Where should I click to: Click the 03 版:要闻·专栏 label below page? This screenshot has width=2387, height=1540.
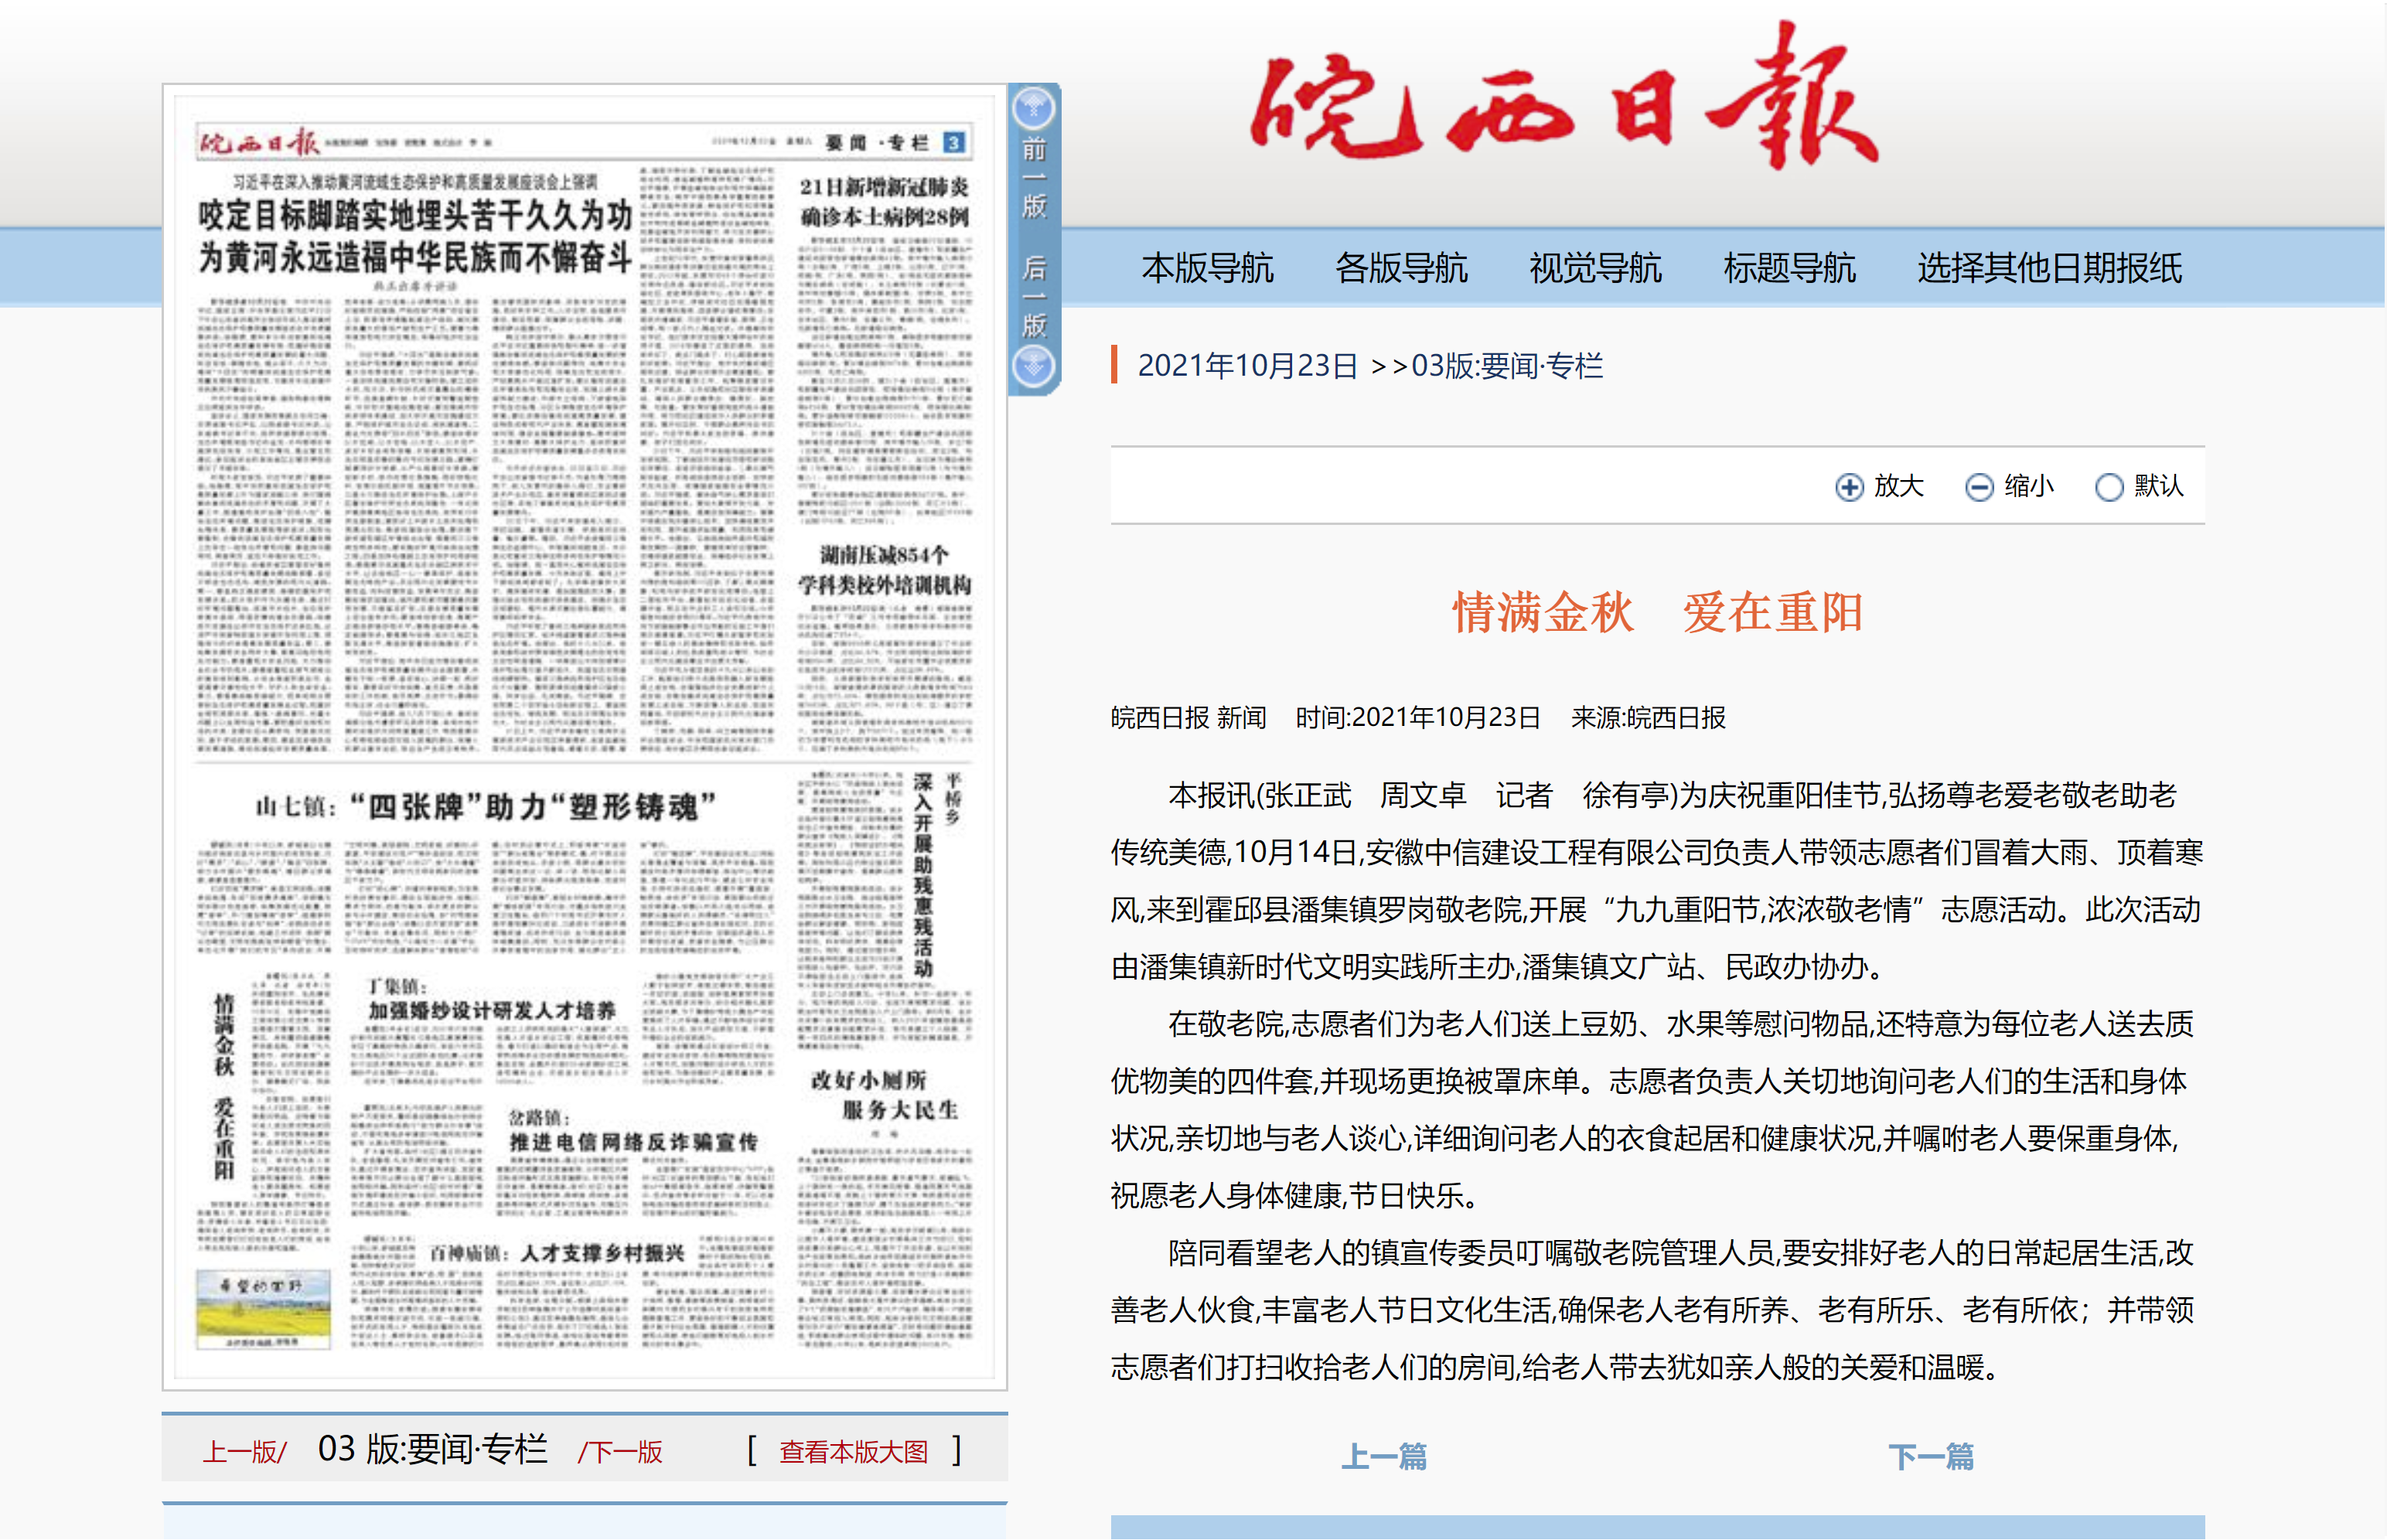(x=432, y=1449)
